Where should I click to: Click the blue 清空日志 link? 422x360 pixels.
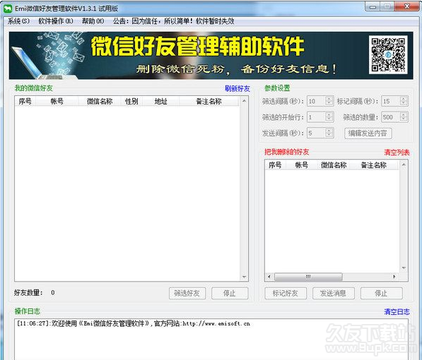pos(397,311)
